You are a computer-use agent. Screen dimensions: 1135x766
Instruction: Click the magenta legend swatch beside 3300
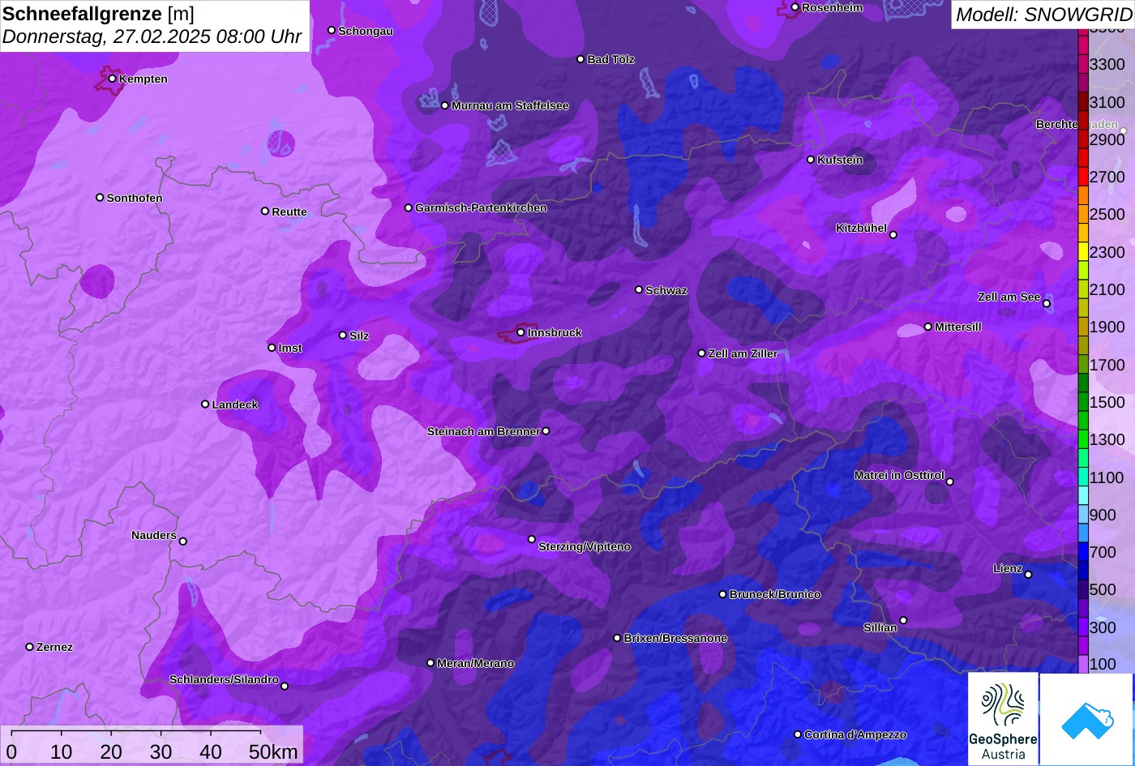[x=1083, y=64]
